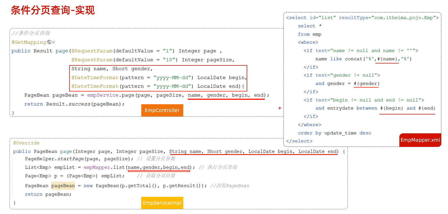Image resolution: width=448 pixels, height=214 pixels.
Task: Click empService in the controller call
Action: (103, 95)
